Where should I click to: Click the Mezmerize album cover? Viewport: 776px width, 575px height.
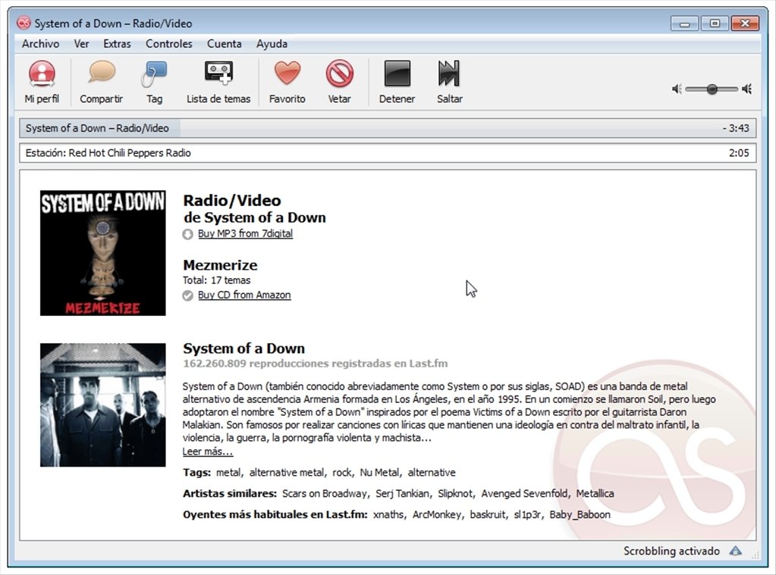click(103, 253)
